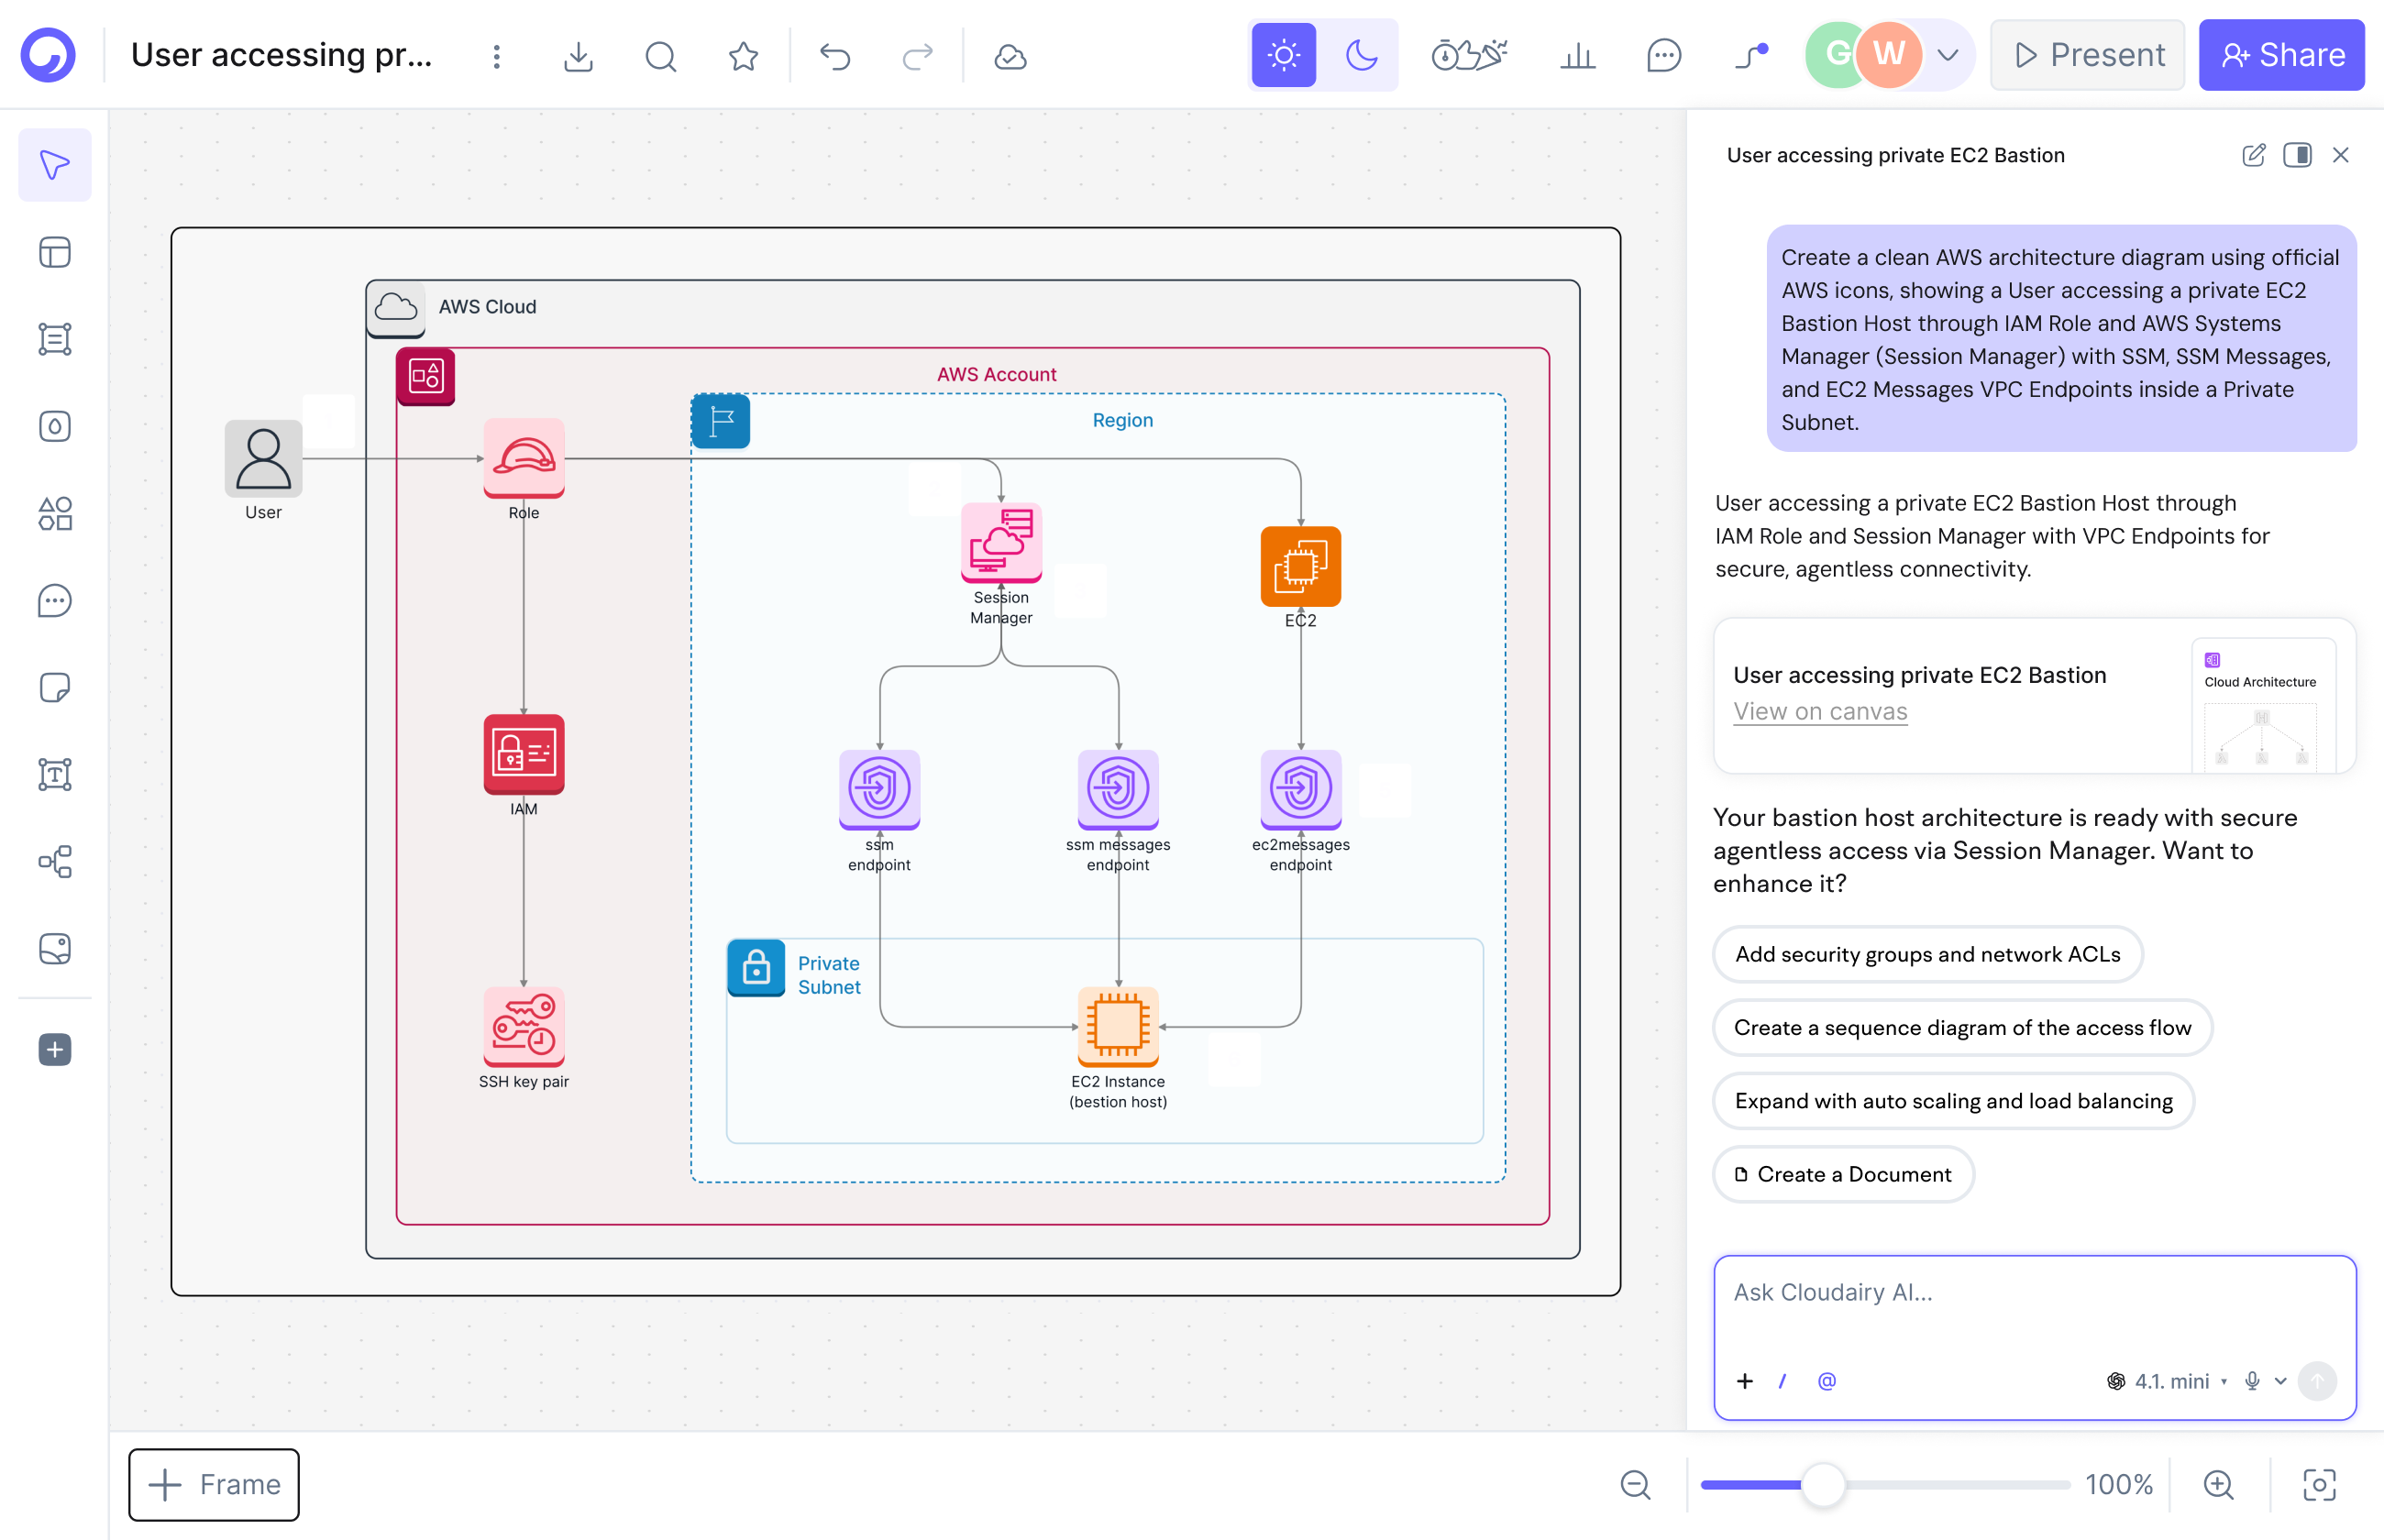Open the Cloud Architecture diagram thumbnail
The width and height of the screenshot is (2384, 1540).
2262,705
